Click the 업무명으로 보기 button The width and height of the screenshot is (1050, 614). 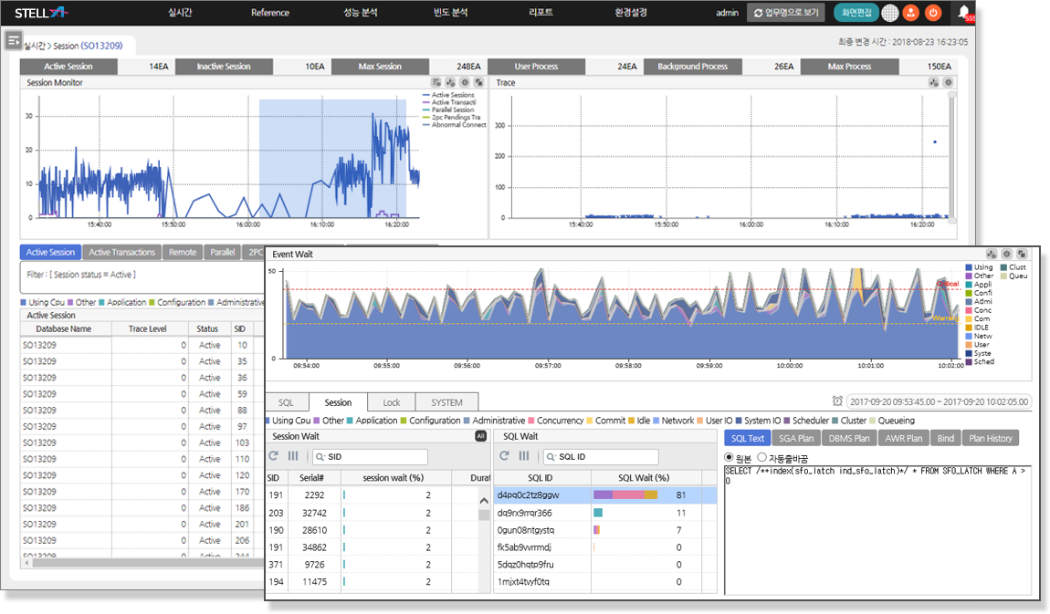[787, 13]
